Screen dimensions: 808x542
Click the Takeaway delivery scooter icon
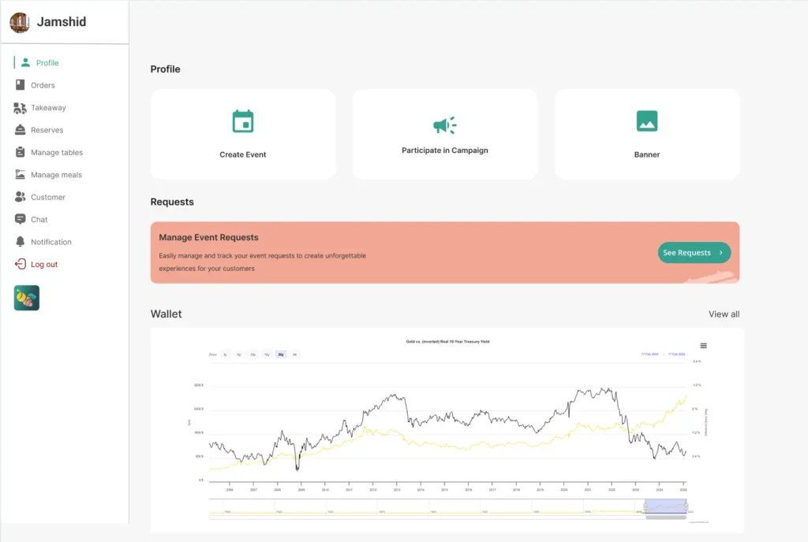click(20, 107)
